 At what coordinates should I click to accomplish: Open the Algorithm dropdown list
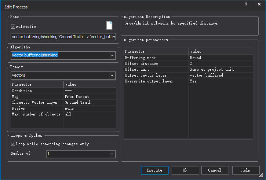112,55
